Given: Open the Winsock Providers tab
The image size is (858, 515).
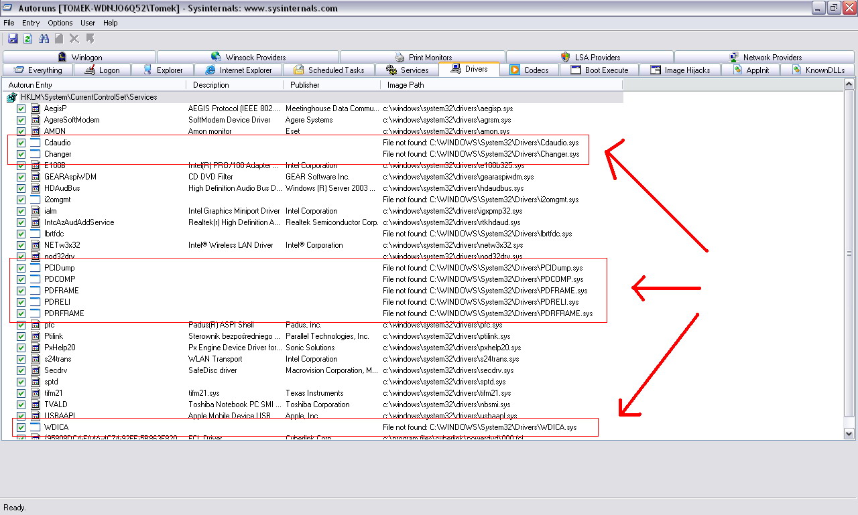Looking at the screenshot, I should 248,57.
